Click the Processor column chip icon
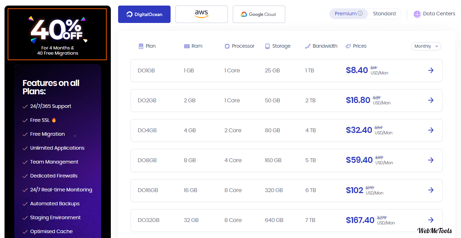 (x=227, y=46)
